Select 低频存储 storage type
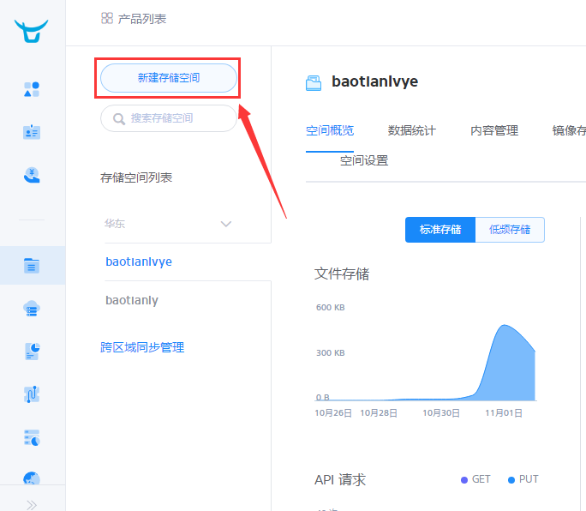The image size is (586, 511). click(510, 230)
